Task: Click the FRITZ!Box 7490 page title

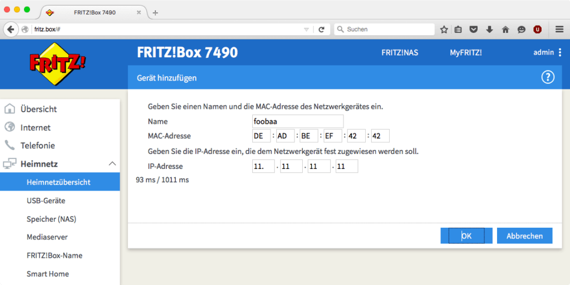Action: (x=187, y=53)
